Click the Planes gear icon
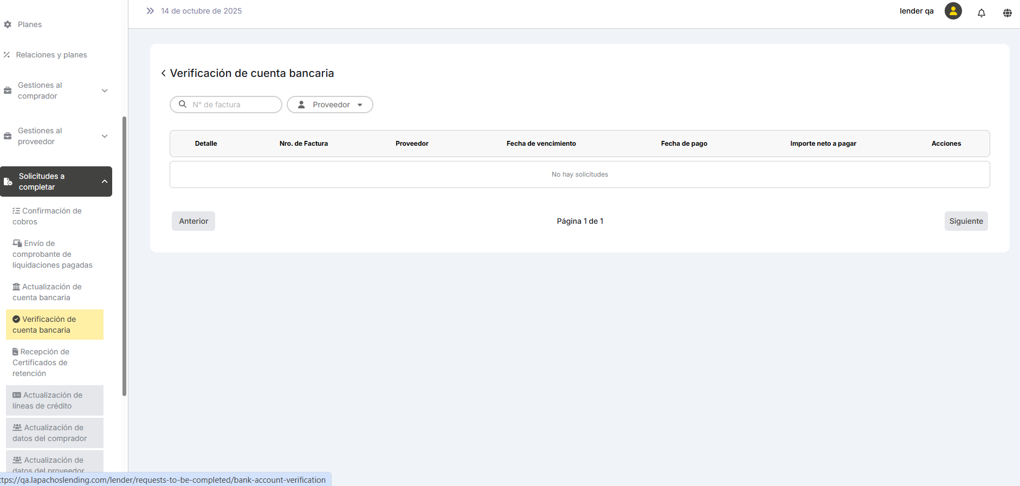This screenshot has width=1020, height=486. [x=8, y=24]
